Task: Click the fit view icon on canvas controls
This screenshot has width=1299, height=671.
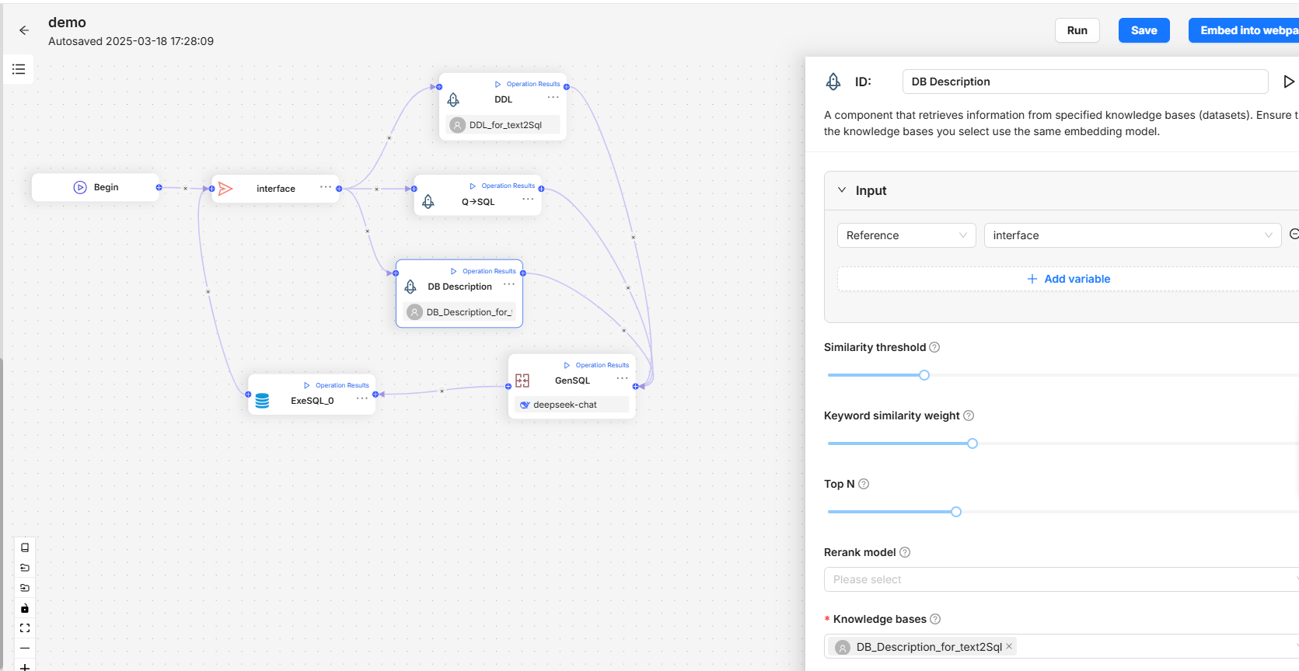Action: pos(25,628)
